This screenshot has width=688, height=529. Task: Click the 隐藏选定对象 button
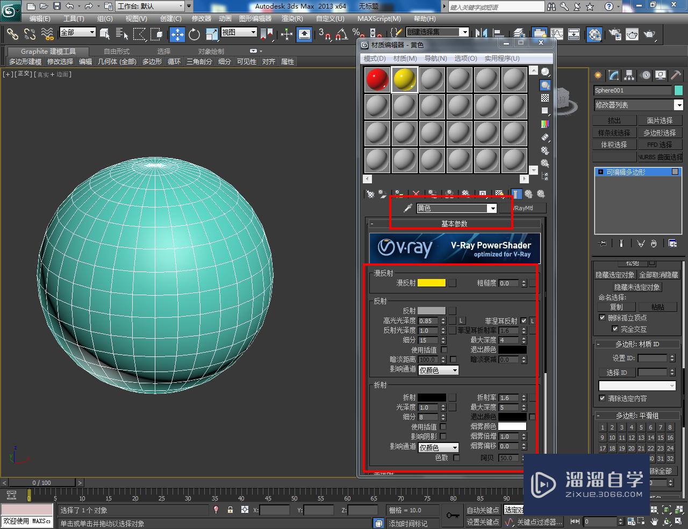click(615, 275)
